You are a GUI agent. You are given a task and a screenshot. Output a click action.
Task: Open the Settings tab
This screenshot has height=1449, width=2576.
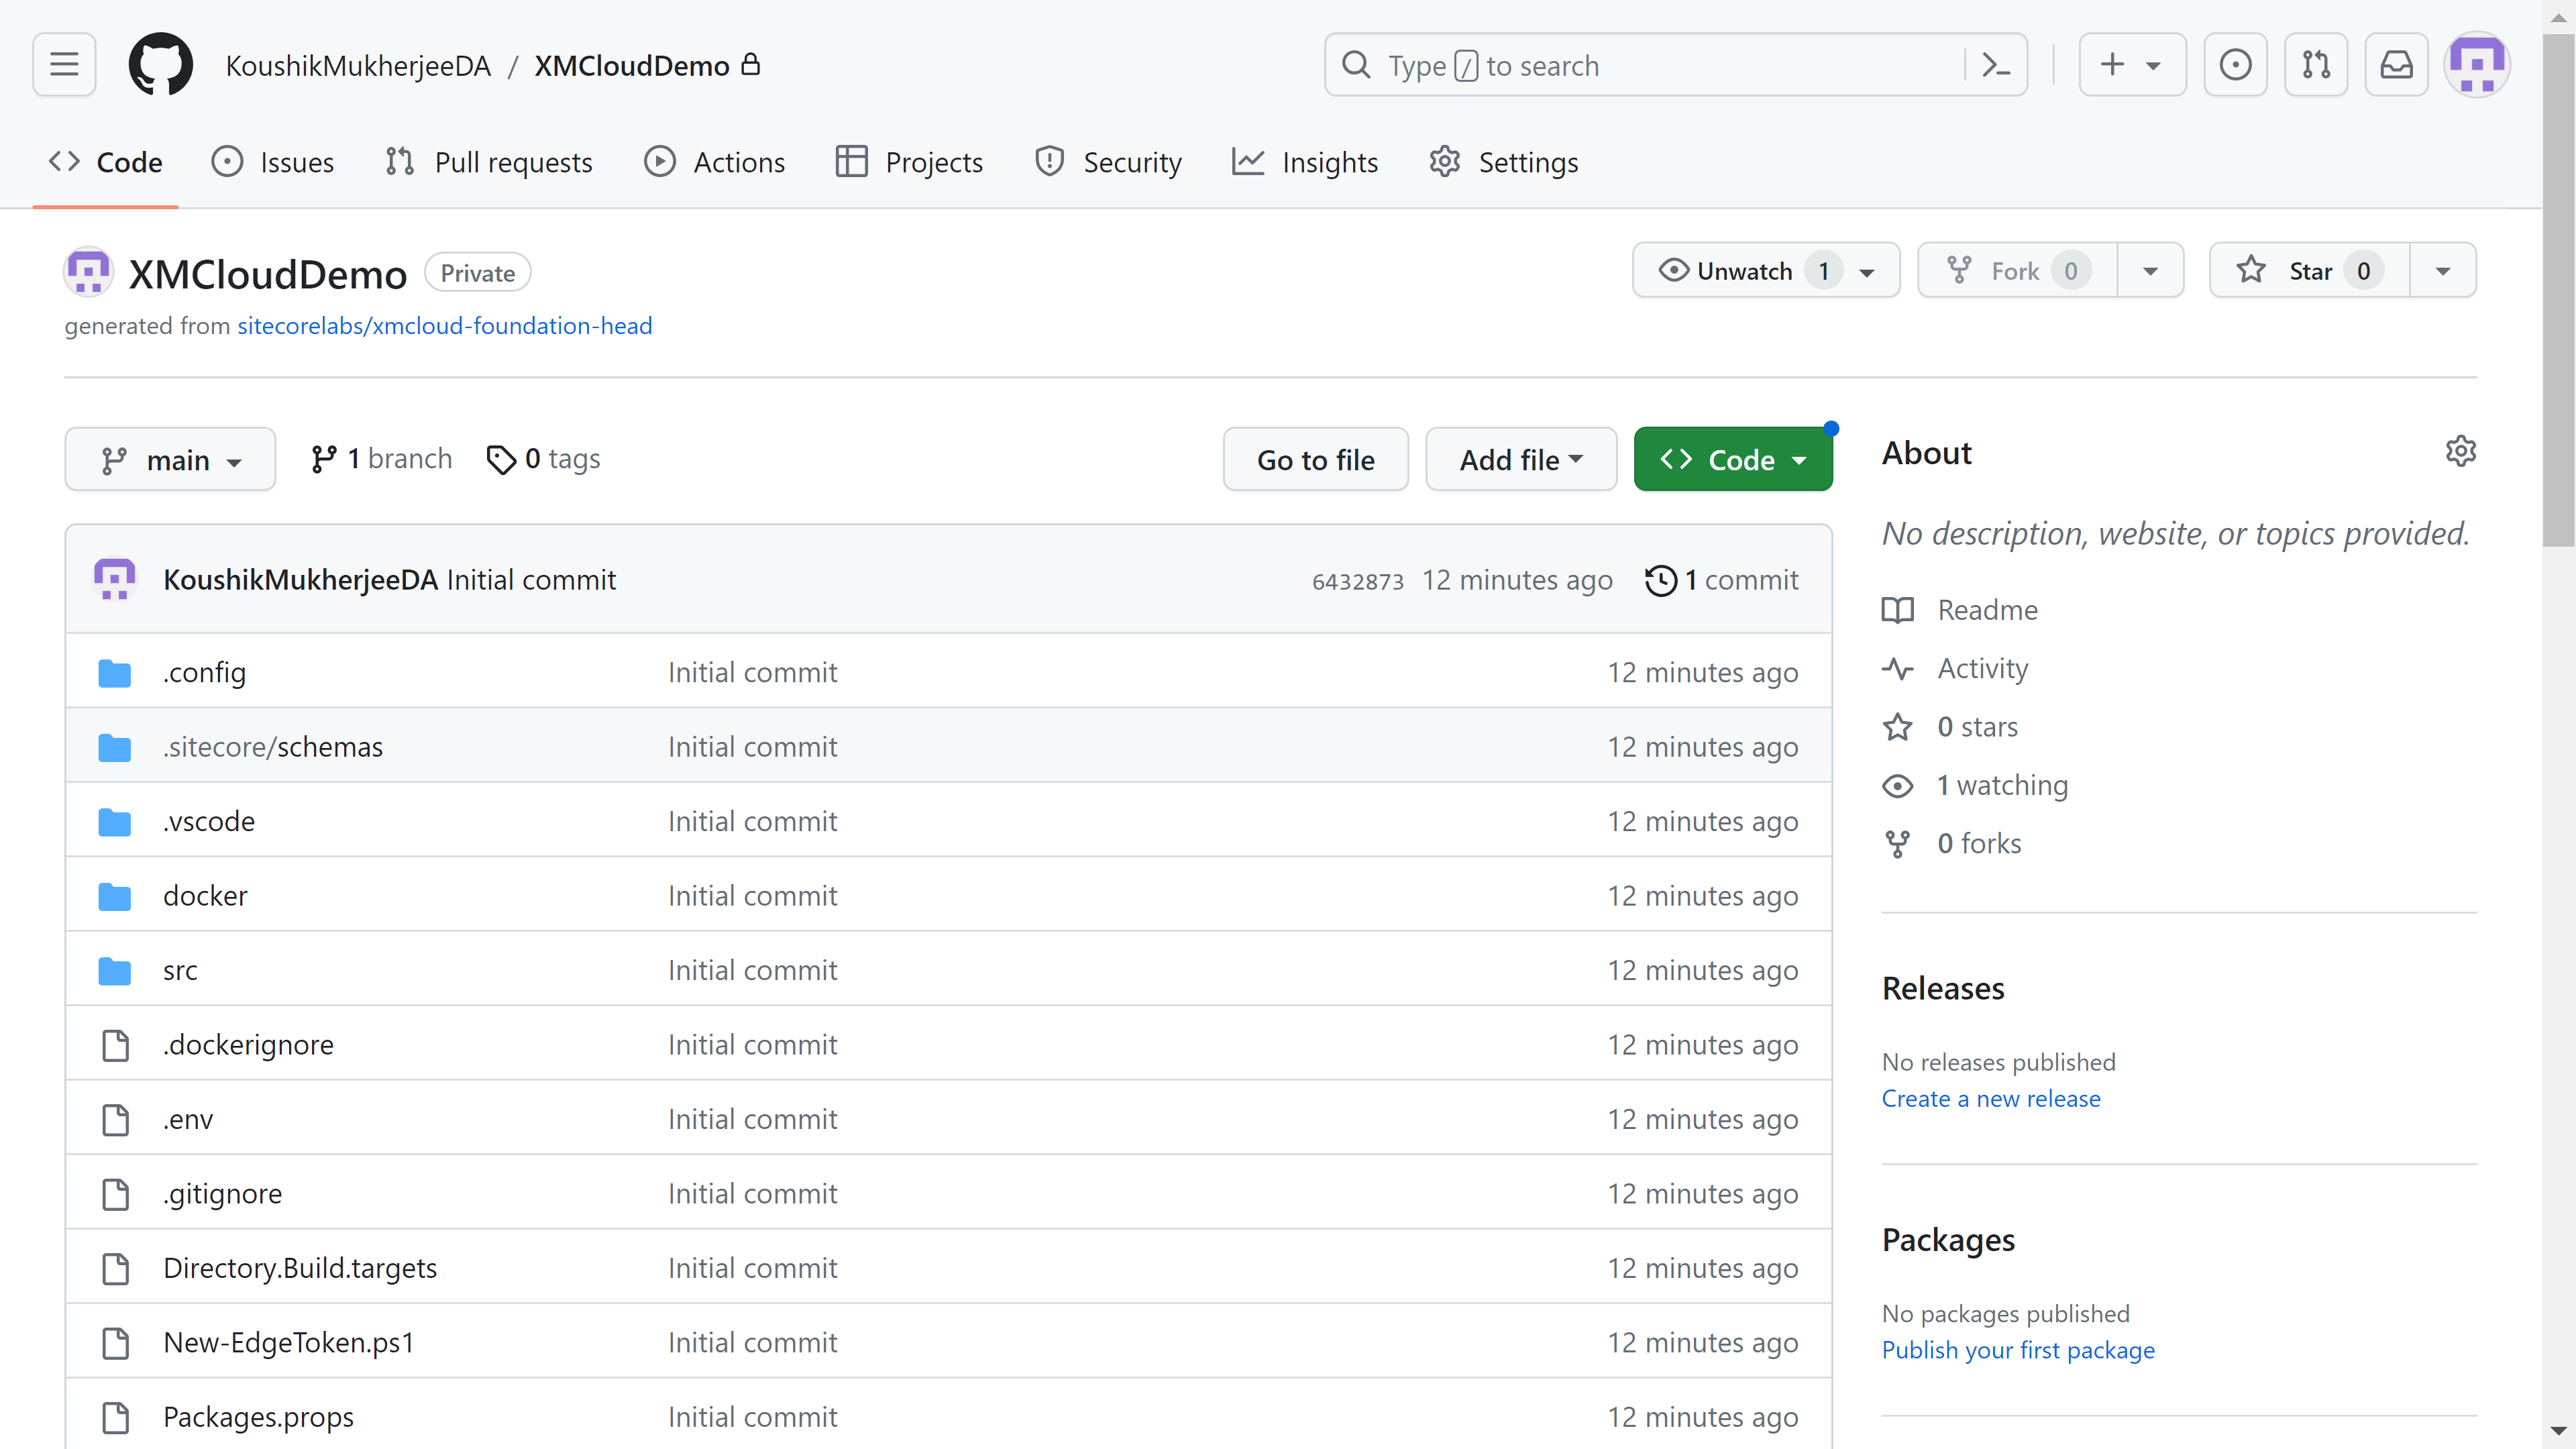point(1504,162)
